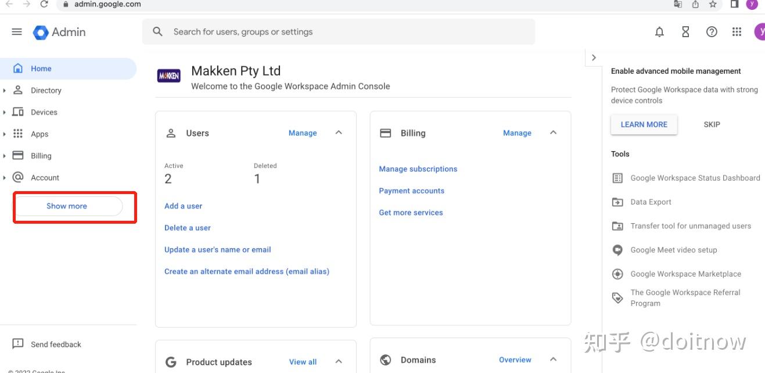Select Home in the sidebar
The height and width of the screenshot is (373, 765).
[41, 69]
